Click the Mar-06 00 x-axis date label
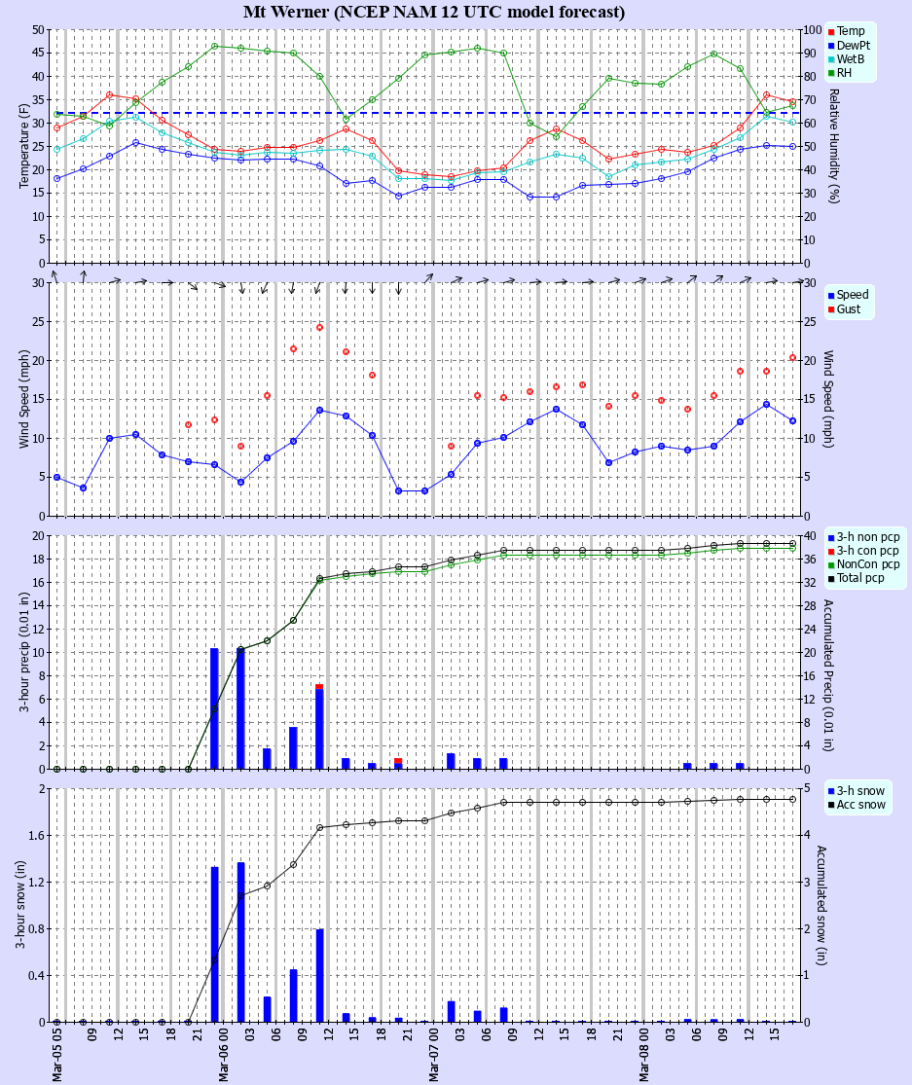The image size is (912, 1085). point(223,1054)
